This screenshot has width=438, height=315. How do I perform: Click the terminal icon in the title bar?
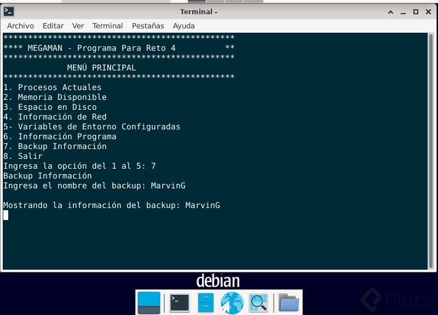(9, 11)
